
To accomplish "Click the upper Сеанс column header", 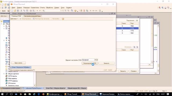I will tap(126, 23).
